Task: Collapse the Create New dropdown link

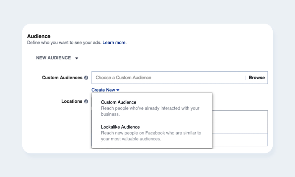Action: pyautogui.click(x=105, y=90)
